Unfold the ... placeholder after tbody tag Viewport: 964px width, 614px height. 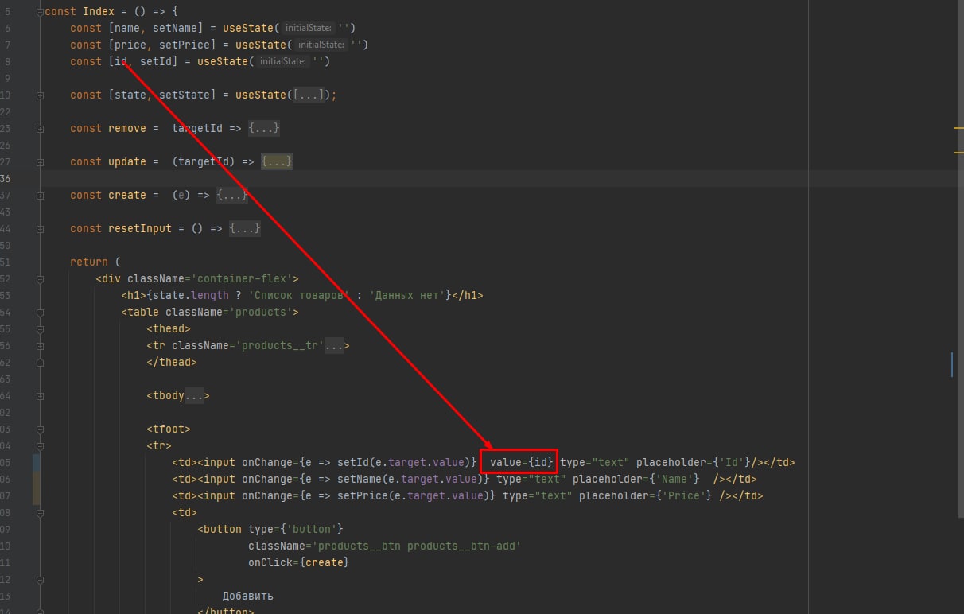pyautogui.click(x=194, y=395)
